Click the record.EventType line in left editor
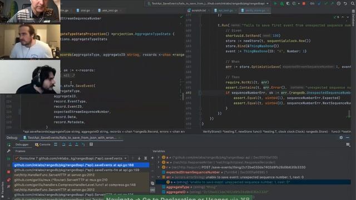The height and width of the screenshot is (200, 356). 70,101
